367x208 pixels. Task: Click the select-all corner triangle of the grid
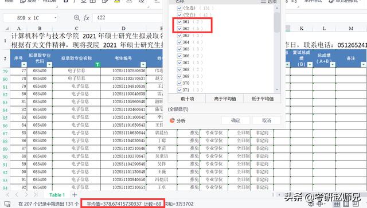[x=7, y=29]
